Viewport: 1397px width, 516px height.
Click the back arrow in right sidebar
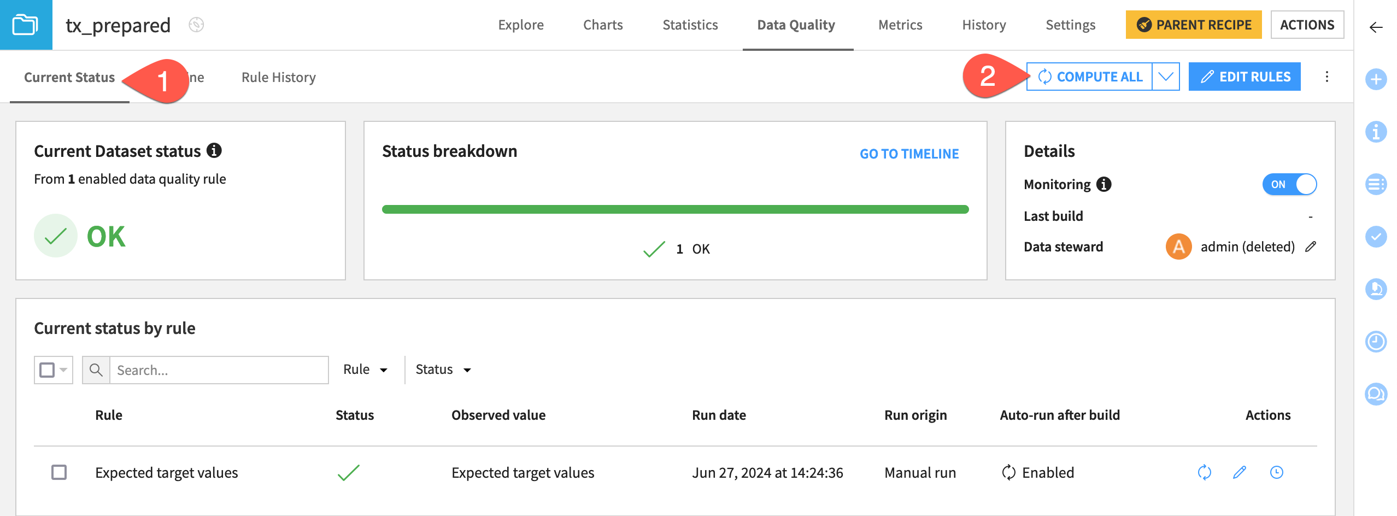click(x=1376, y=27)
